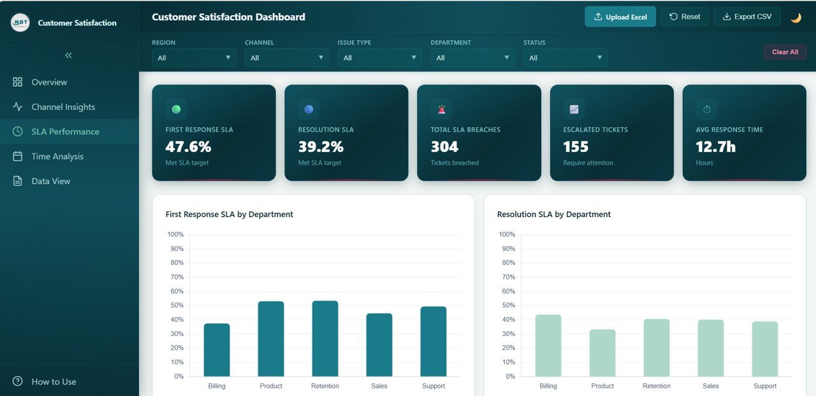Switch to the Time Analysis section
This screenshot has width=816, height=396.
[x=57, y=157]
